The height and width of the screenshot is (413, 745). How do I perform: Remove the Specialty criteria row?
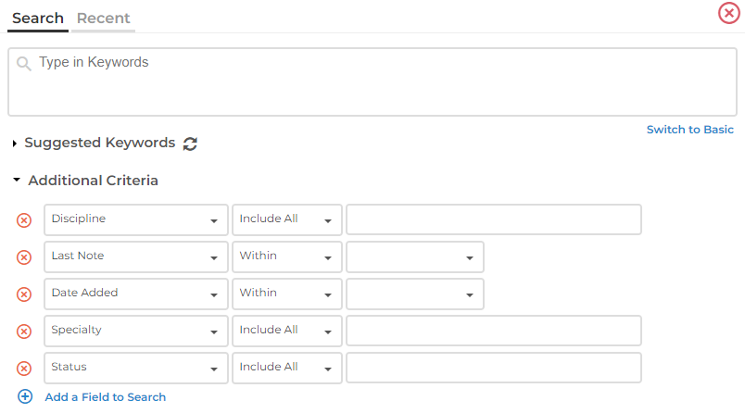click(25, 332)
